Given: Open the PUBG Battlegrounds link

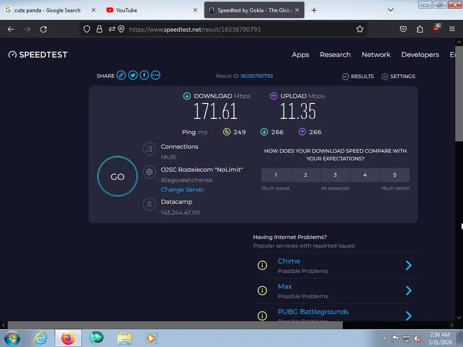Looking at the screenshot, I should (x=313, y=312).
